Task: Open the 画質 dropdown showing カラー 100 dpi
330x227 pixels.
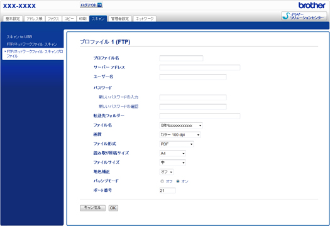Action: (x=180, y=135)
